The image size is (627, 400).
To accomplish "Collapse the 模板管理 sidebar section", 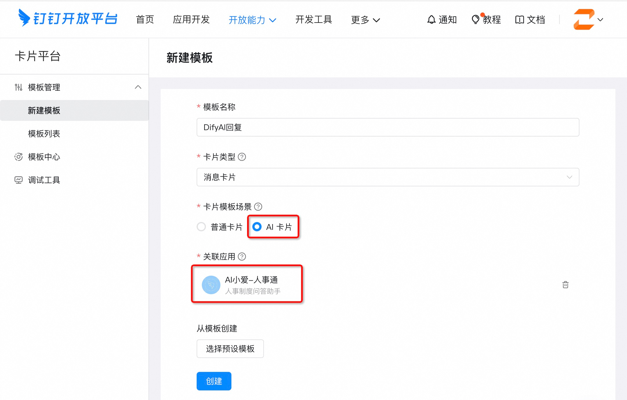I will coord(138,87).
